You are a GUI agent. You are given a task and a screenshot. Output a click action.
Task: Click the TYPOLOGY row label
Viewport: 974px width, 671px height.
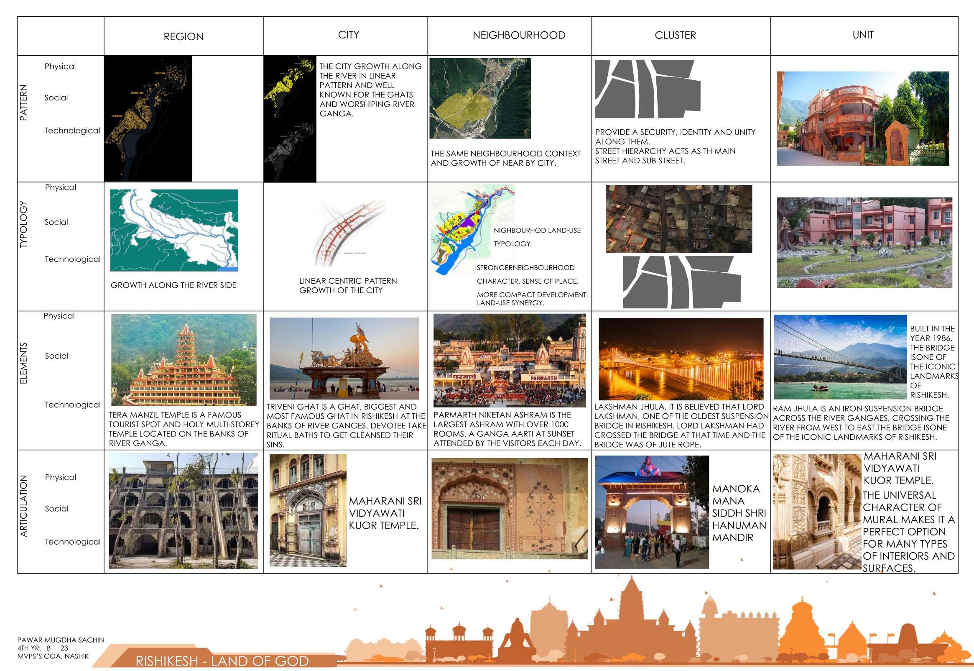pos(23,225)
